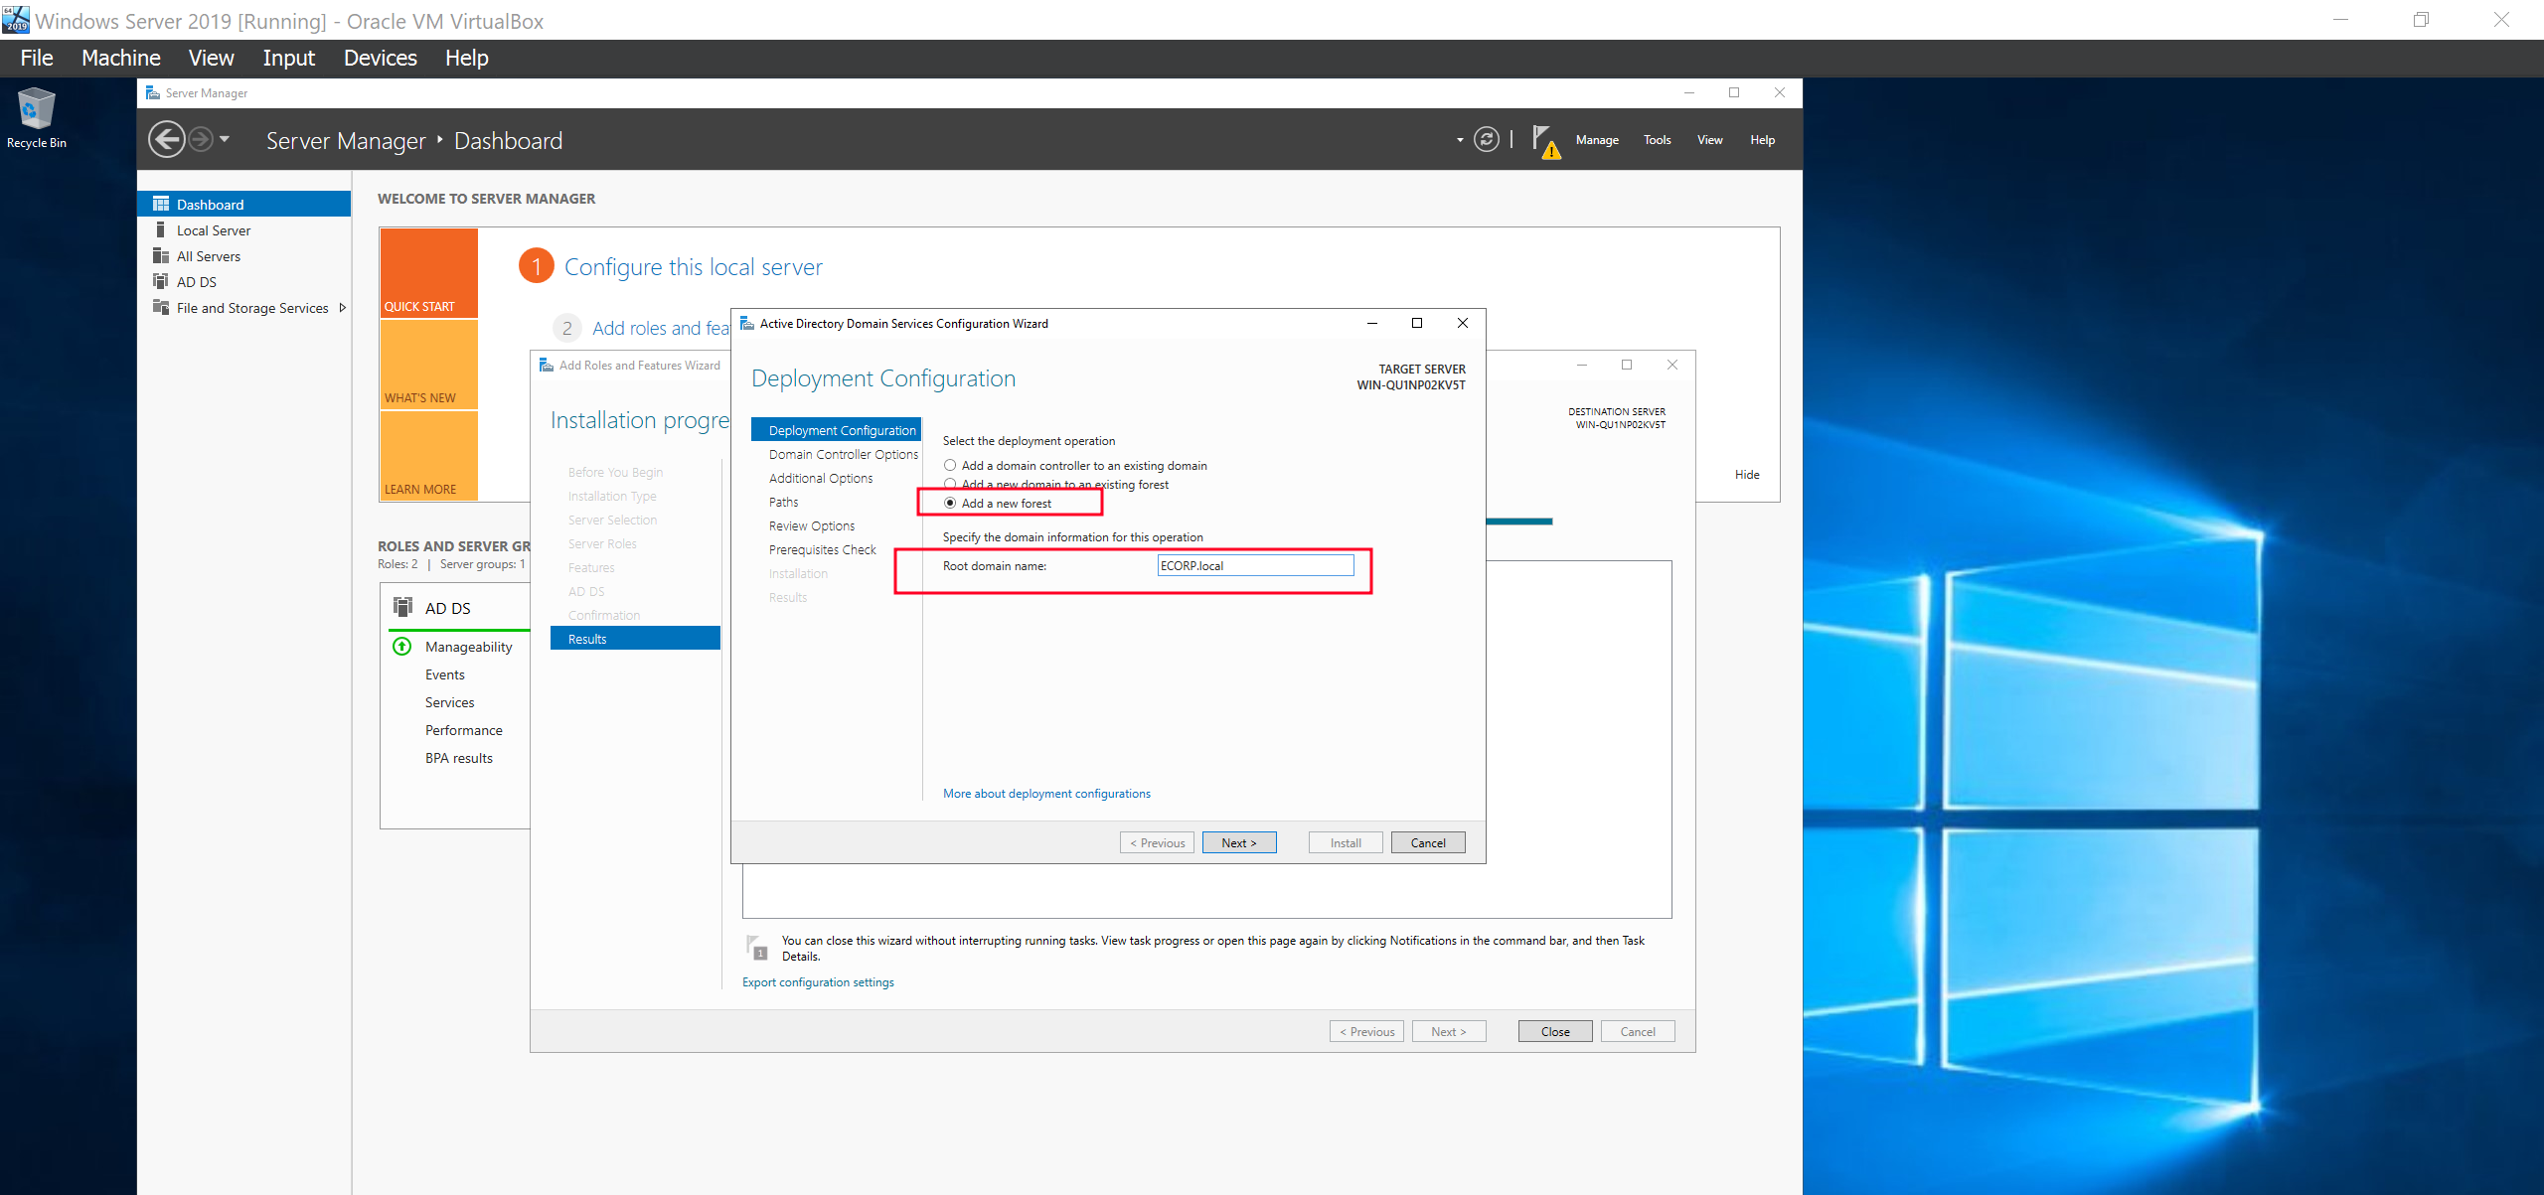Image resolution: width=2544 pixels, height=1195 pixels.
Task: Select AD DS in the left sidebar
Action: 243,281
